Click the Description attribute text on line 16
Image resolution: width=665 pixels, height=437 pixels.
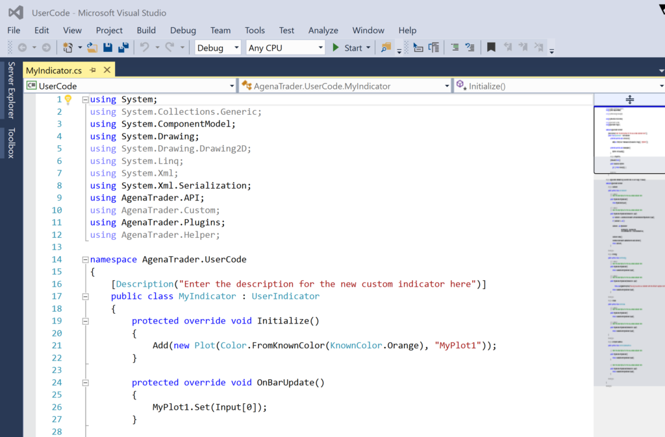point(145,284)
